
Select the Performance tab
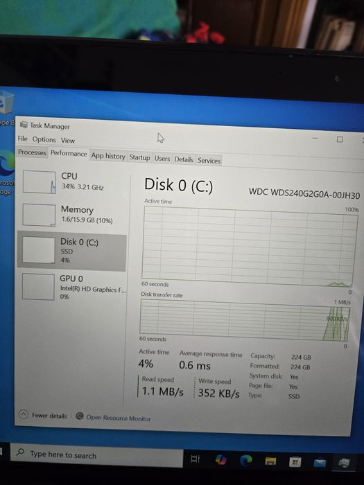pos(69,153)
